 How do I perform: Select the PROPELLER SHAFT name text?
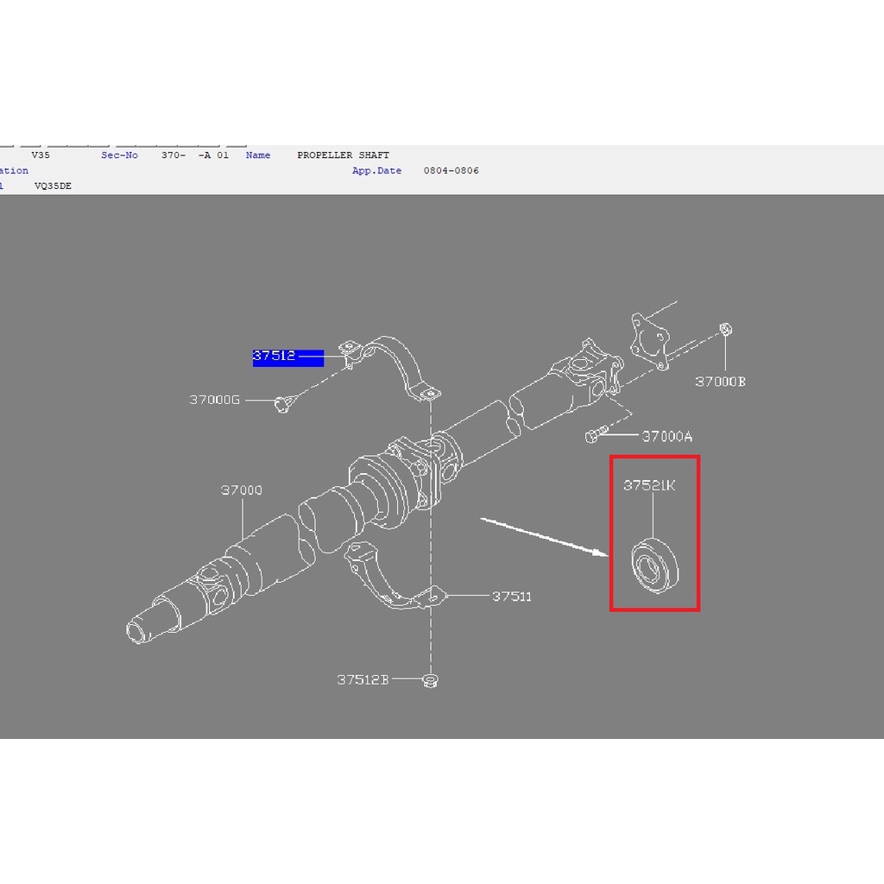pos(343,155)
